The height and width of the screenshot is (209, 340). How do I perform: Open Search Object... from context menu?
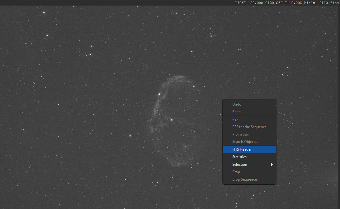point(249,142)
